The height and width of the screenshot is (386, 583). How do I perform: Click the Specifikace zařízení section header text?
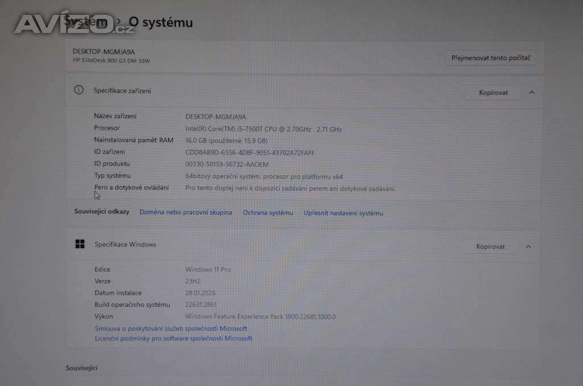(x=122, y=91)
